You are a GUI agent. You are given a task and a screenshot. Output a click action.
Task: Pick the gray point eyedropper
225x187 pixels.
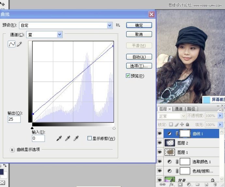click(x=67, y=138)
